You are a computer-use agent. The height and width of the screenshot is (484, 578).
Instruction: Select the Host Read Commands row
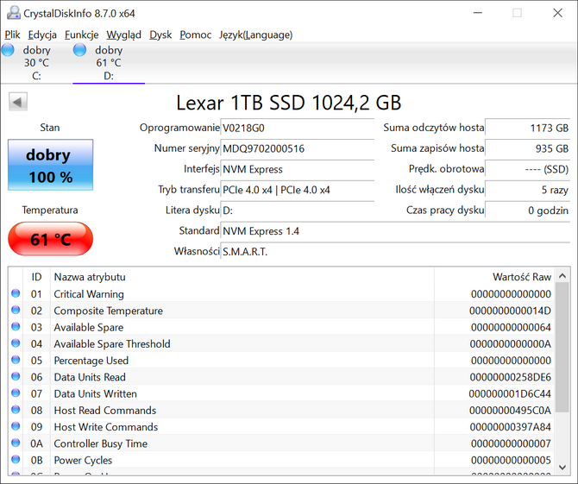point(281,410)
